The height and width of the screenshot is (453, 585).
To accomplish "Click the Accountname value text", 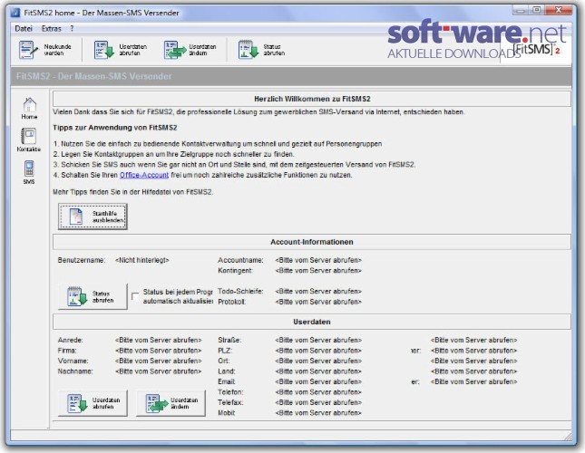I will [318, 260].
